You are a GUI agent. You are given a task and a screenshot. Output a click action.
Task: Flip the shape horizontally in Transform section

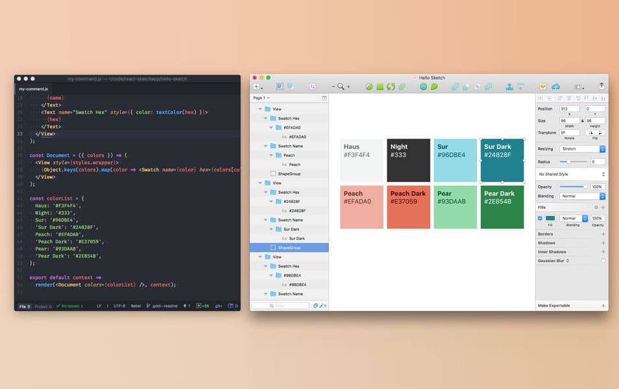click(590, 133)
